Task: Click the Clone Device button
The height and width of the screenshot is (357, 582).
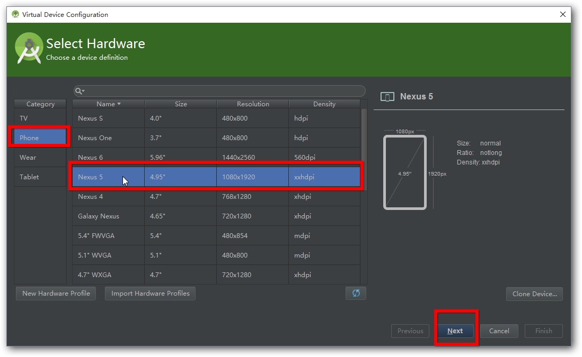Action: click(x=534, y=294)
